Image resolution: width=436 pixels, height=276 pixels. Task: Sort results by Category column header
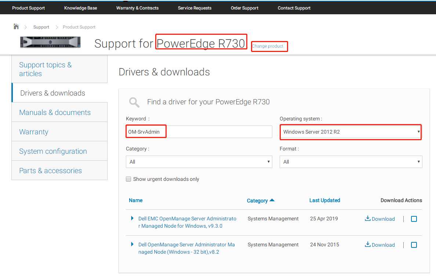tap(257, 201)
